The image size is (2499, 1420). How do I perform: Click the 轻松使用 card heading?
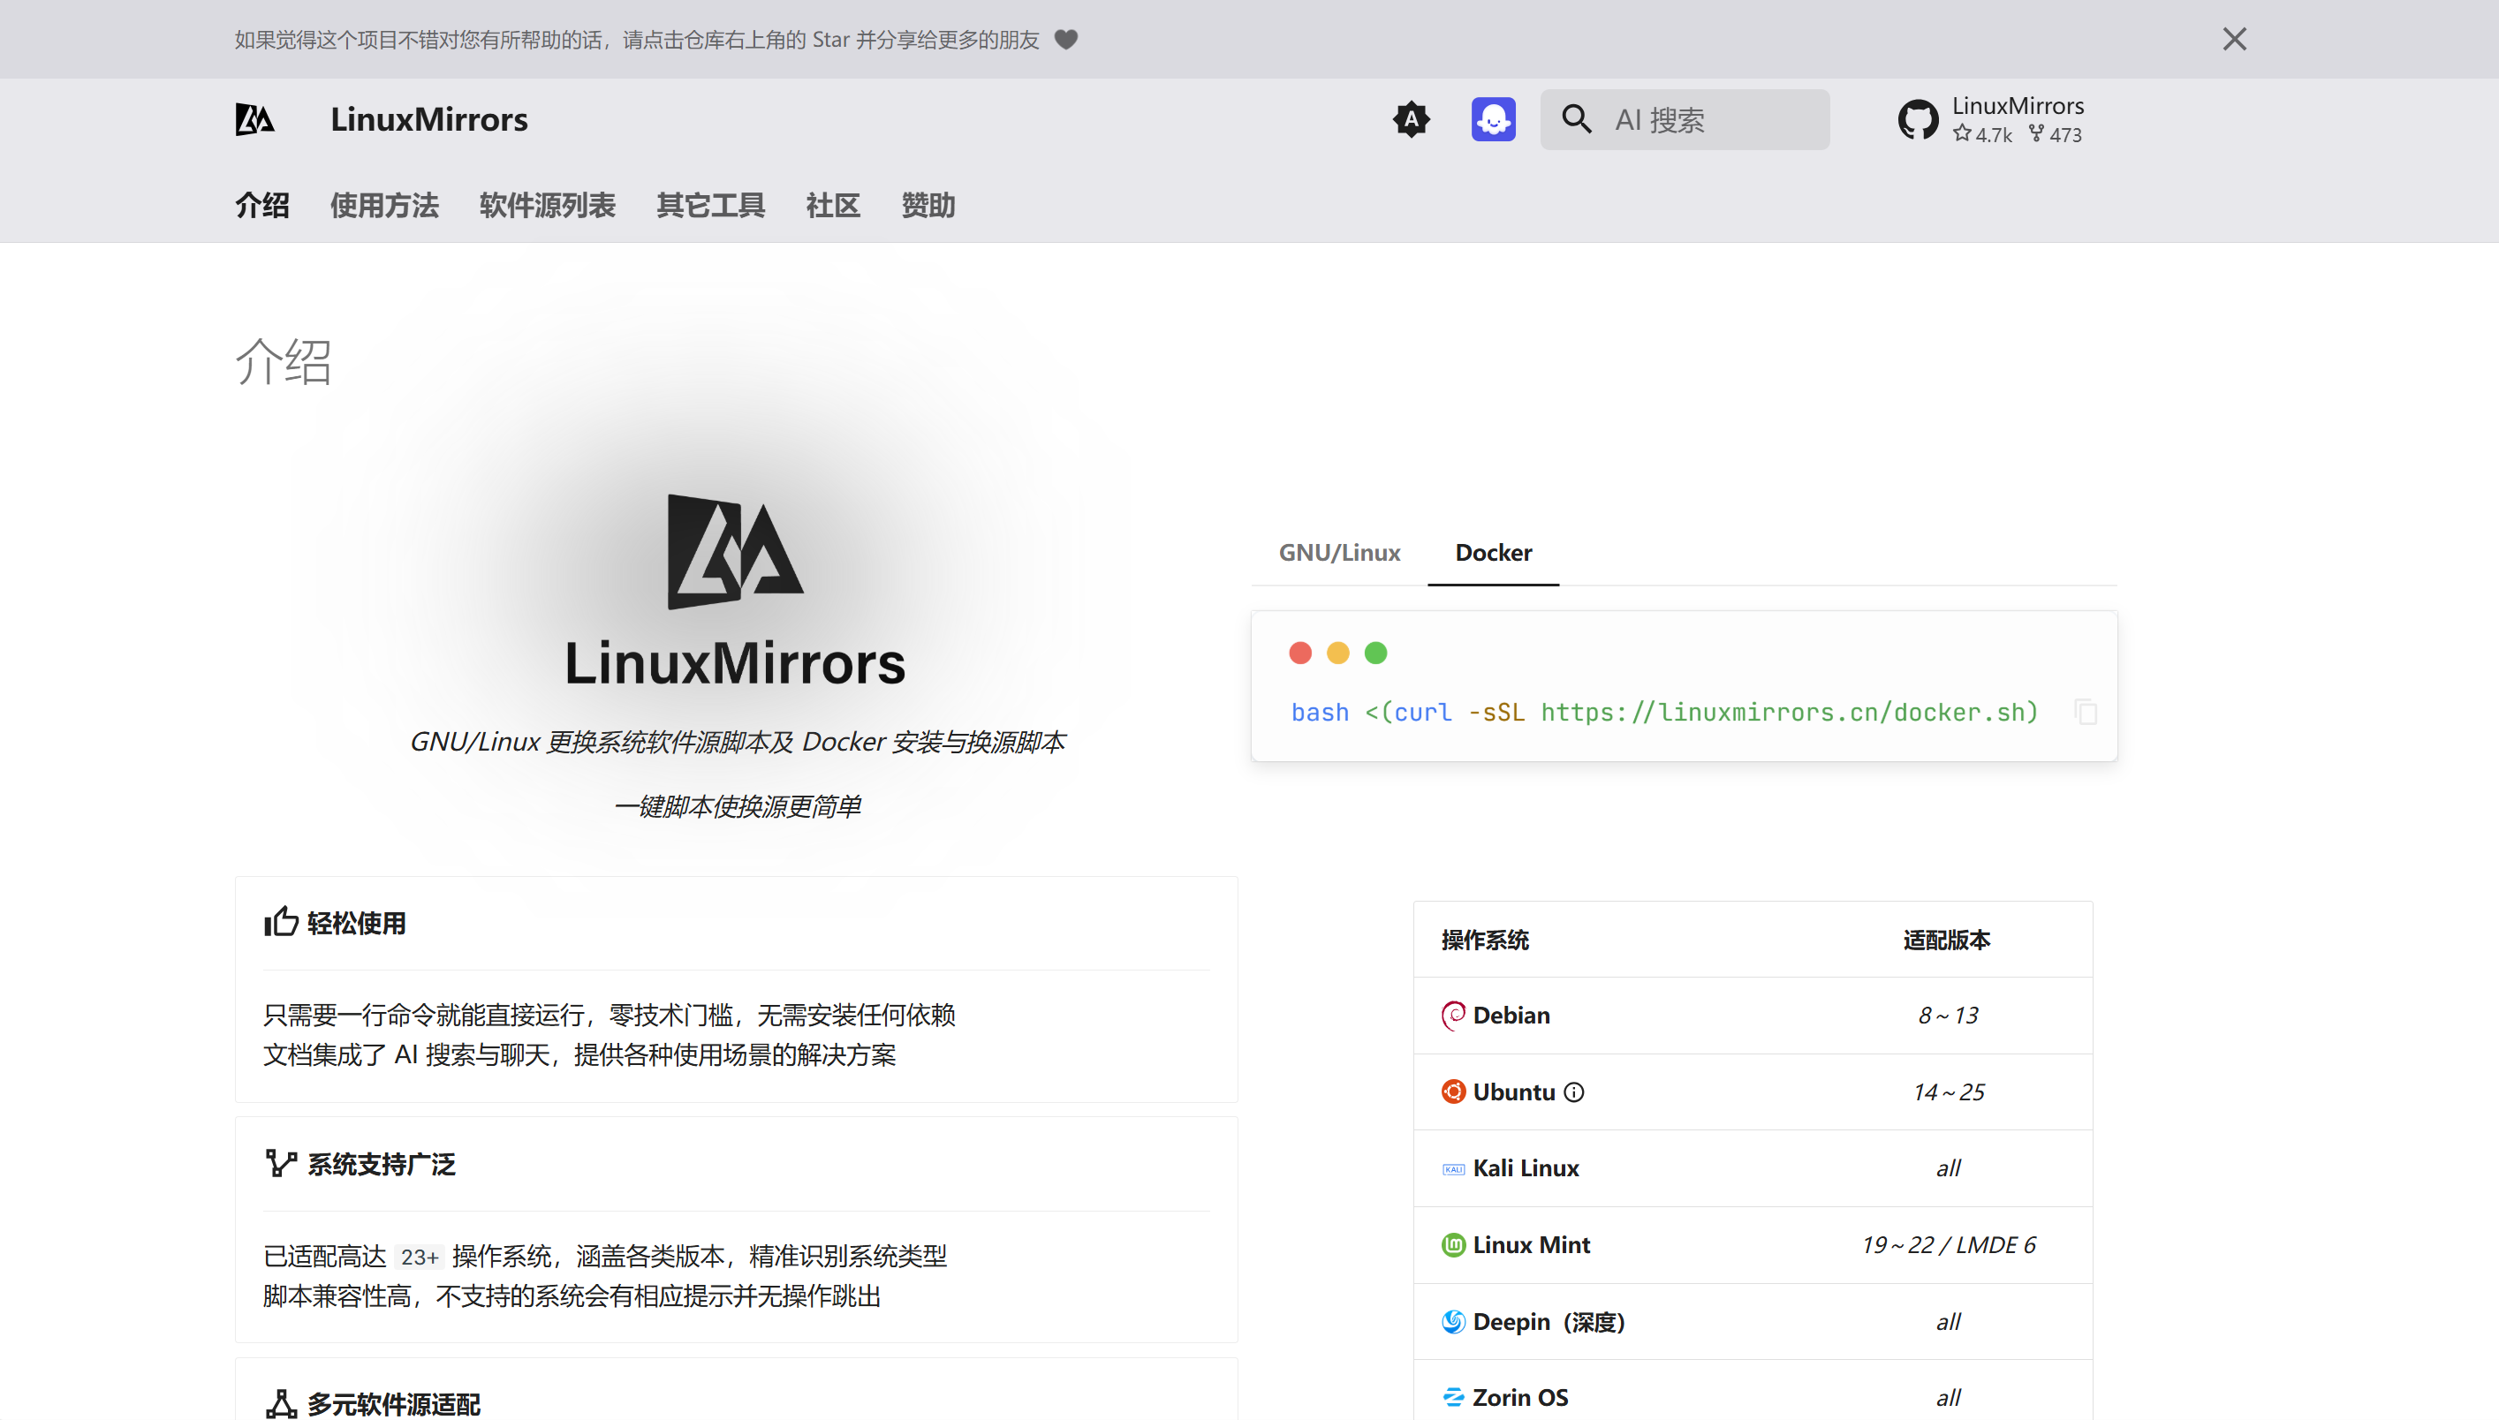pyautogui.click(x=356, y=923)
